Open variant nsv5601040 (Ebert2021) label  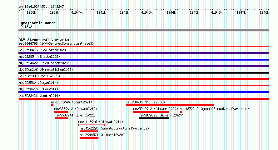pos(72,102)
